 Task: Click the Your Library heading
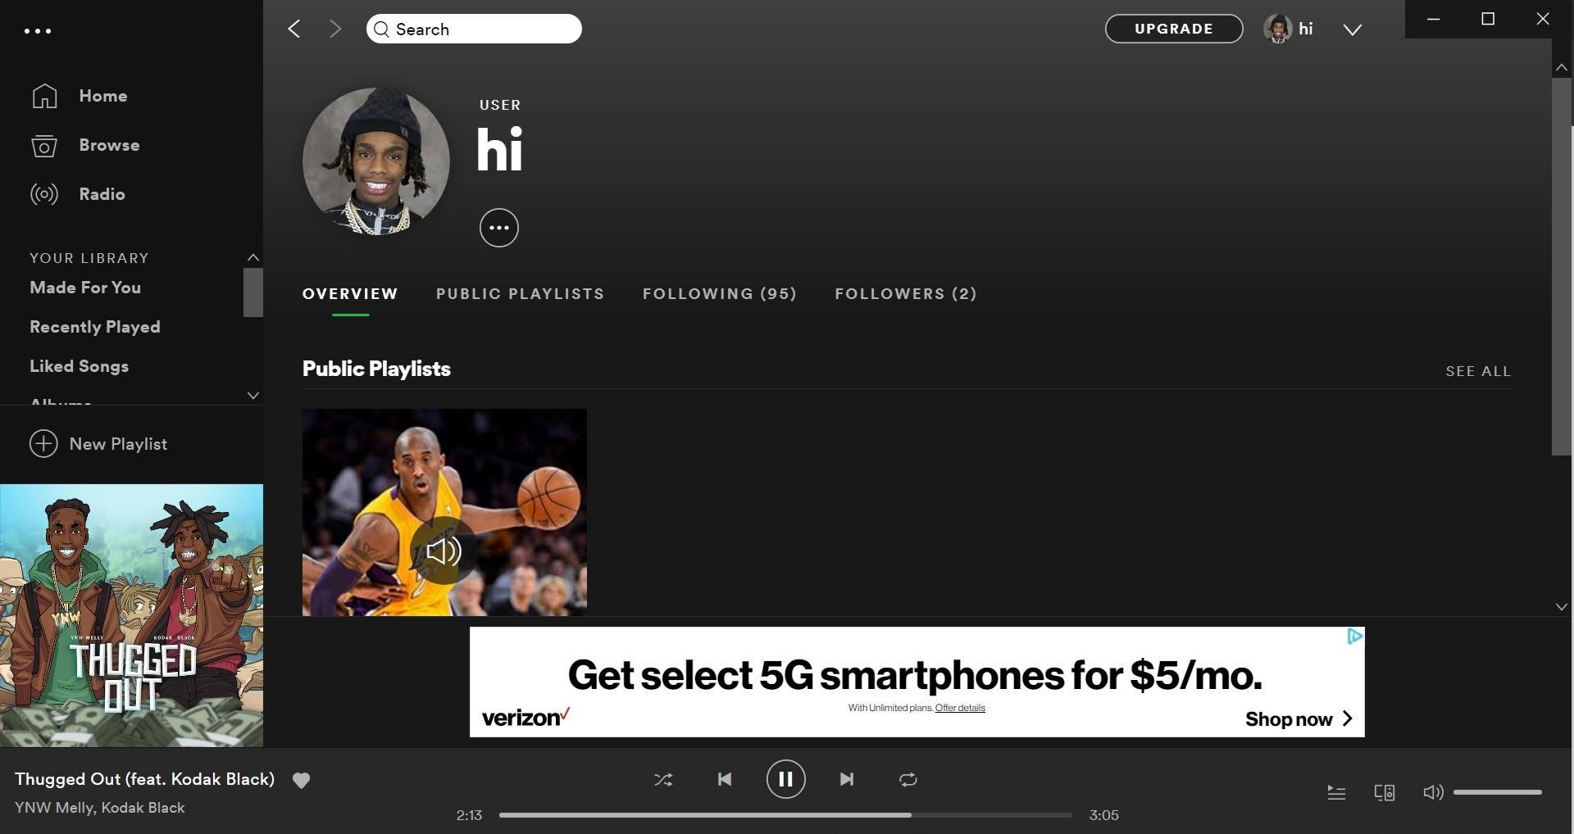click(89, 258)
